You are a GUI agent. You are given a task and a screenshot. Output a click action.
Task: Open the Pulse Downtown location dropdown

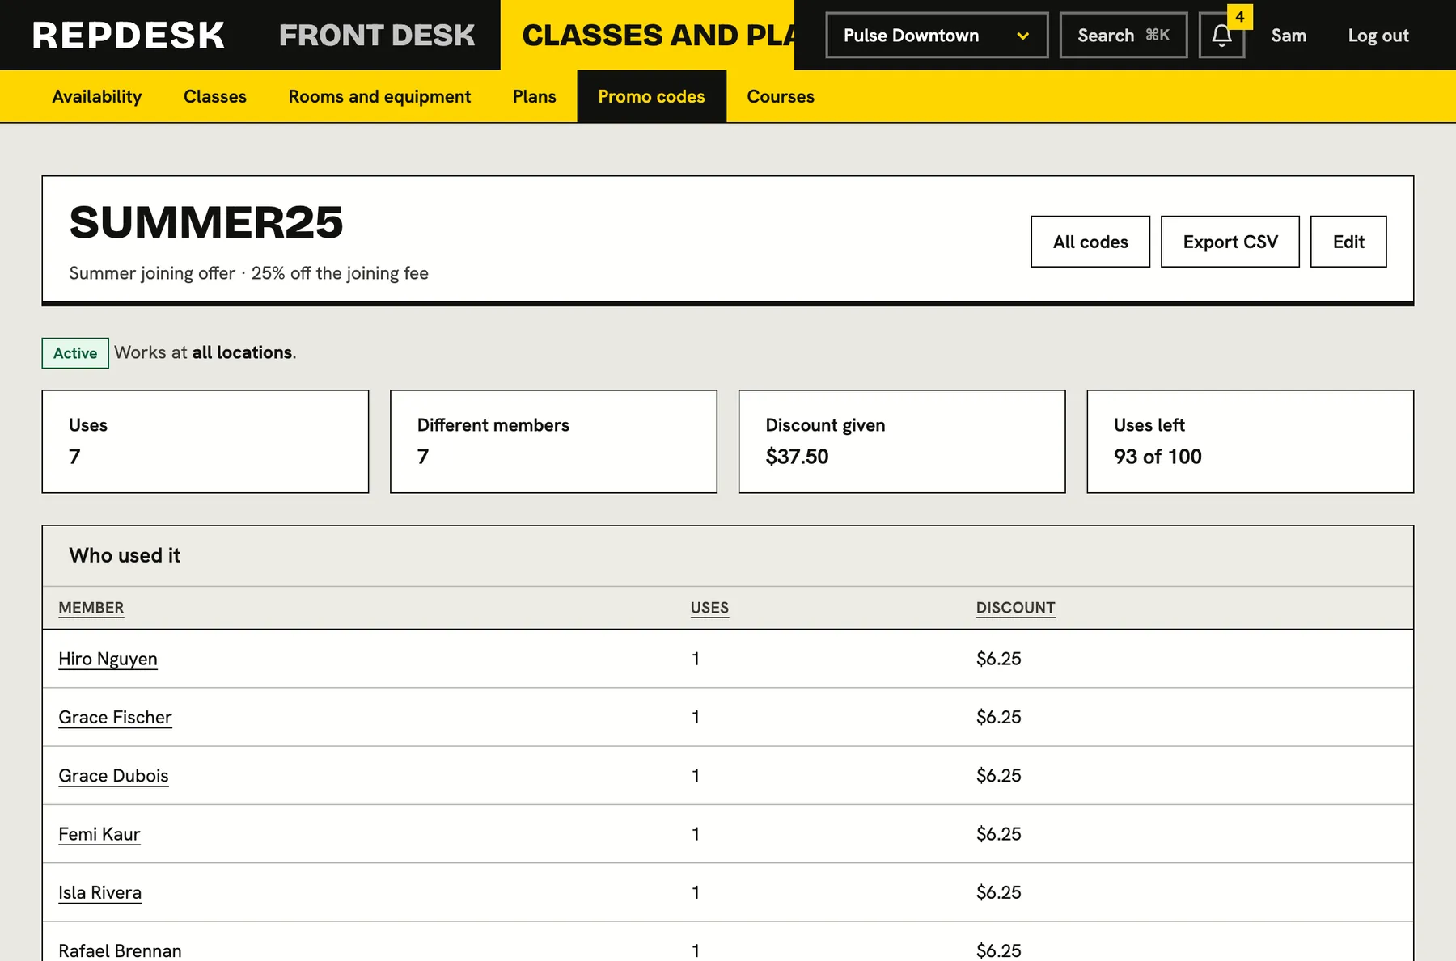(x=937, y=36)
